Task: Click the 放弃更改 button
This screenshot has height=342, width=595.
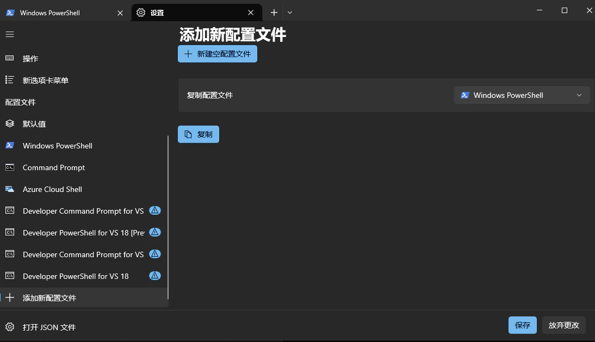Action: pos(564,325)
